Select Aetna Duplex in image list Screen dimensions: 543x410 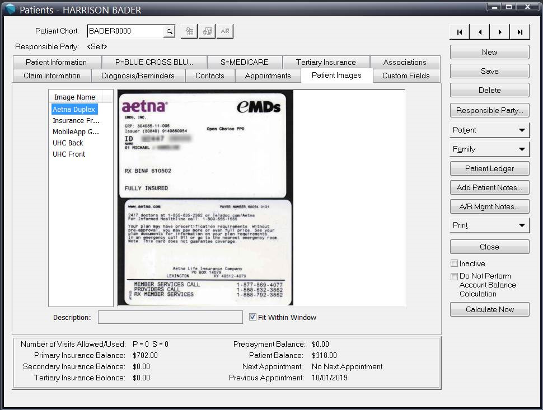(x=74, y=109)
